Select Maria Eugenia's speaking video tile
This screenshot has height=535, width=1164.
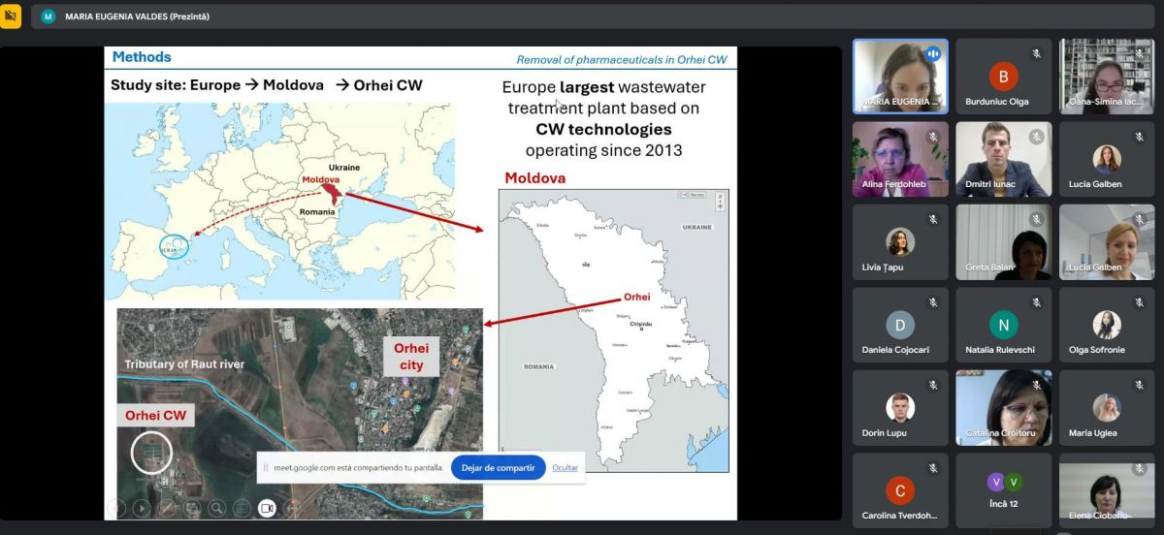click(899, 76)
